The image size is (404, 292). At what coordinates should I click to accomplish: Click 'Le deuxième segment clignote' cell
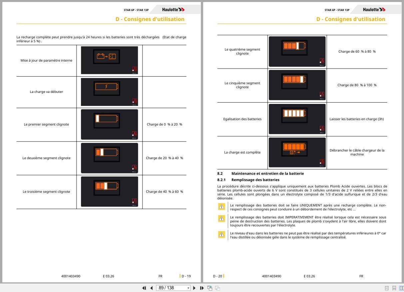click(46, 158)
